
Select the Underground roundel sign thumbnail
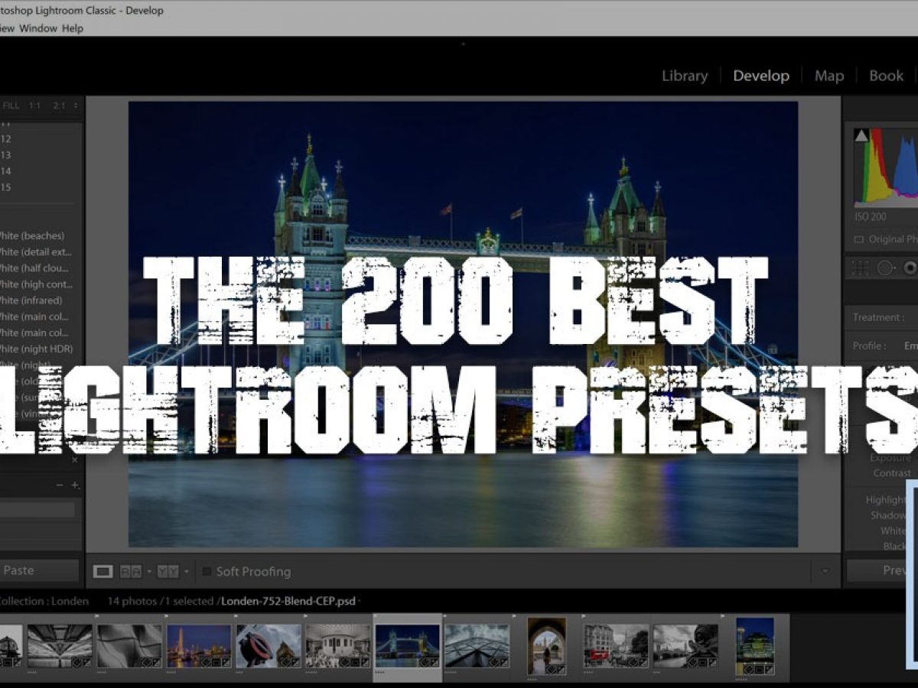click(269, 646)
